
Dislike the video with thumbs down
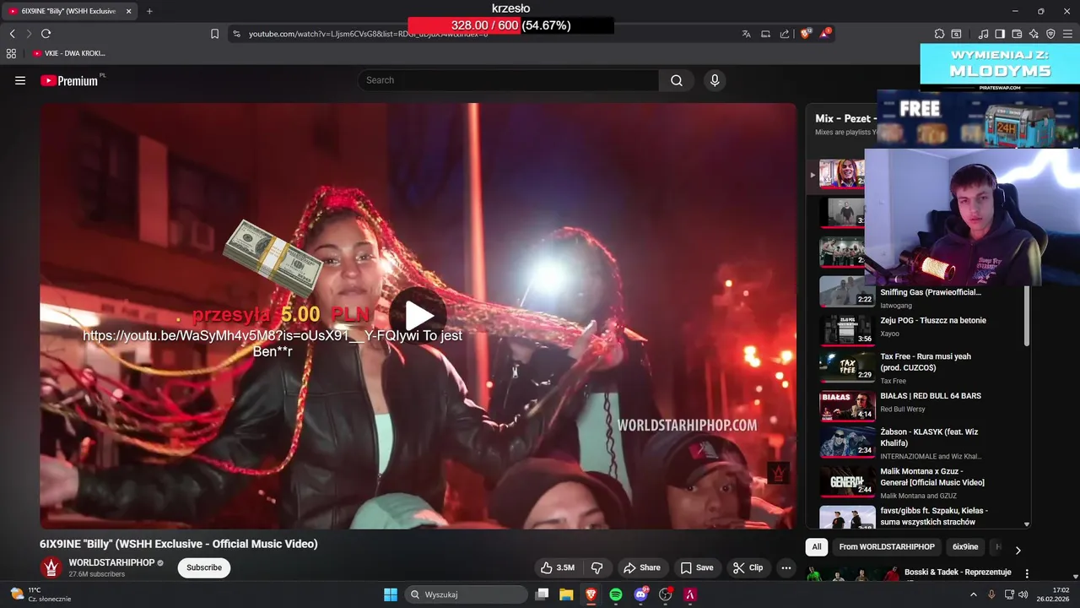click(597, 567)
